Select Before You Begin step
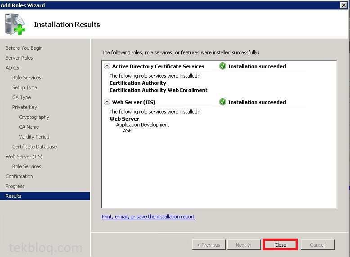Viewport: 350px width, 257px height. tap(24, 48)
